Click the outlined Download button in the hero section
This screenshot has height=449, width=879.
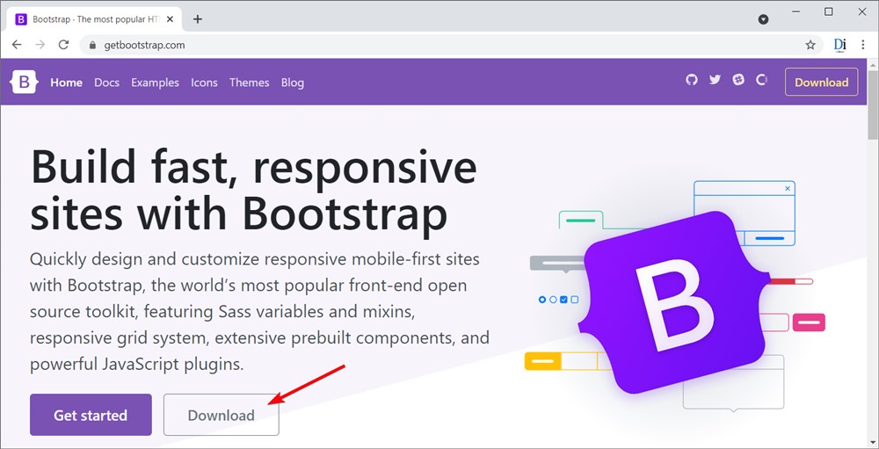click(x=221, y=415)
